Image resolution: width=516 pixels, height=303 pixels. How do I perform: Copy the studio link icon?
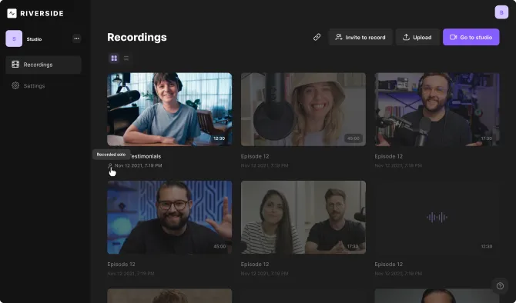click(x=317, y=37)
